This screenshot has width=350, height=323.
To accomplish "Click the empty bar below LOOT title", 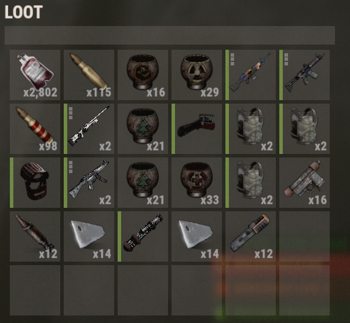I will pyautogui.click(x=170, y=35).
